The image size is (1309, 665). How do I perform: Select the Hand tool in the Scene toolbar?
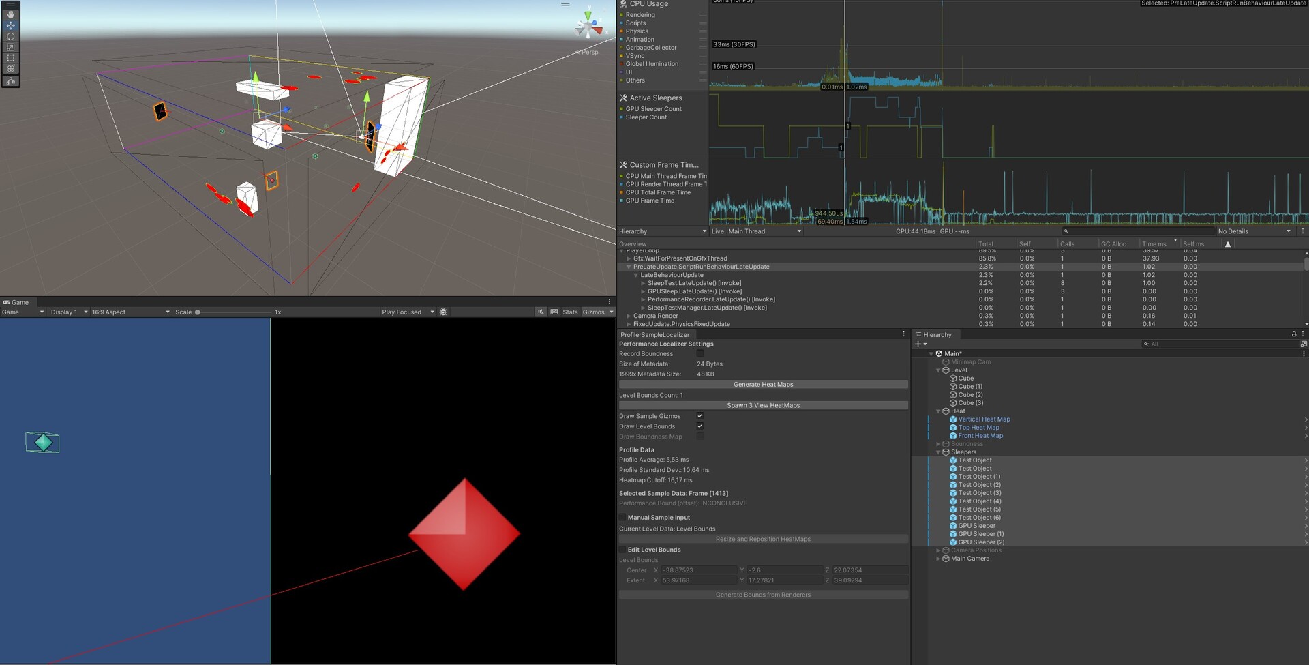point(10,14)
